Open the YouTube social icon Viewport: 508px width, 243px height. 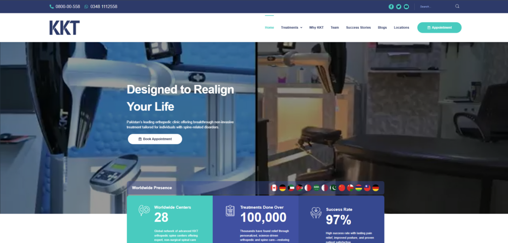click(406, 6)
